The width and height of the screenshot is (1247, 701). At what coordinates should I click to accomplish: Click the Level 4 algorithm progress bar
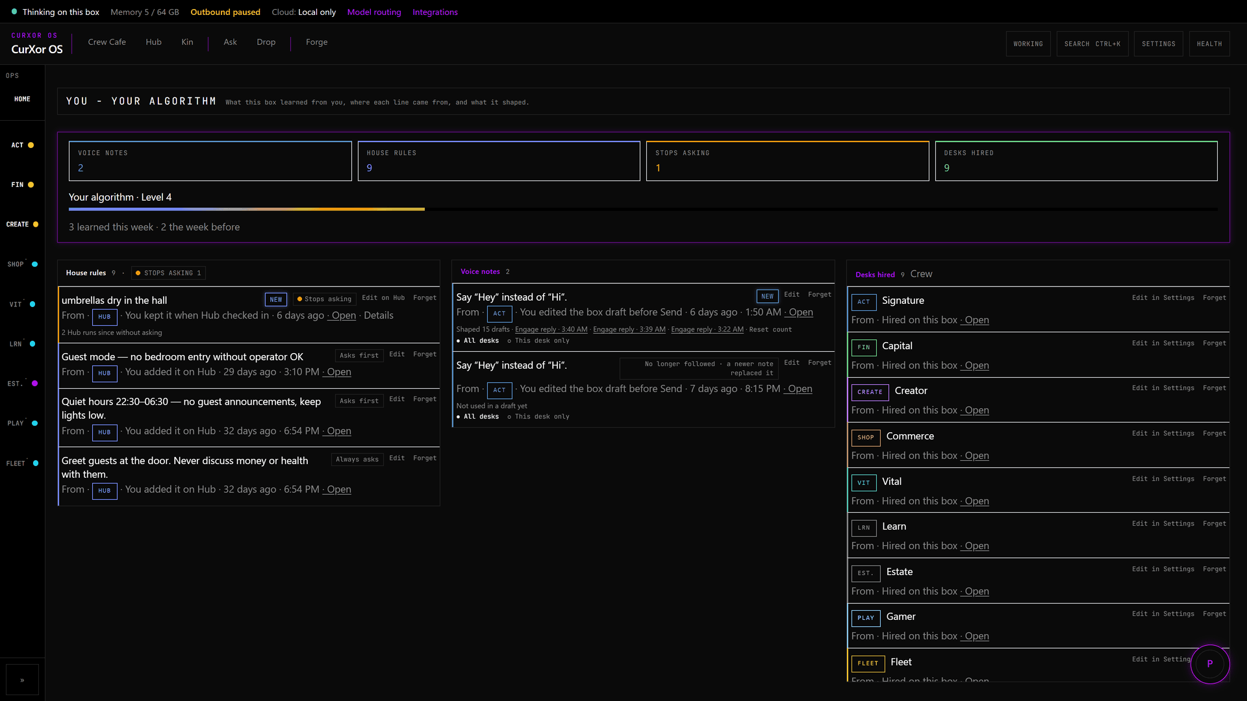tap(643, 209)
